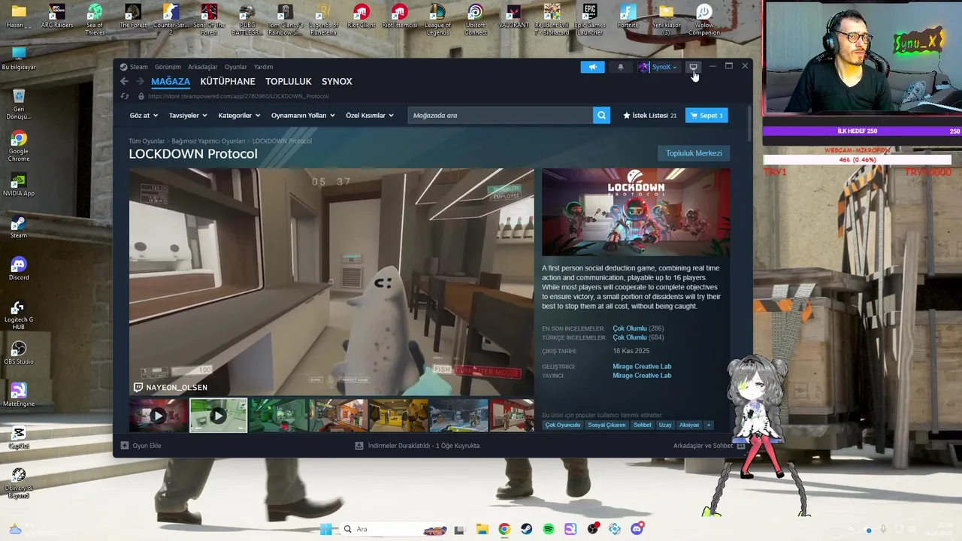Reload the Steam store page
This screenshot has width=962, height=541.
pyautogui.click(x=125, y=96)
